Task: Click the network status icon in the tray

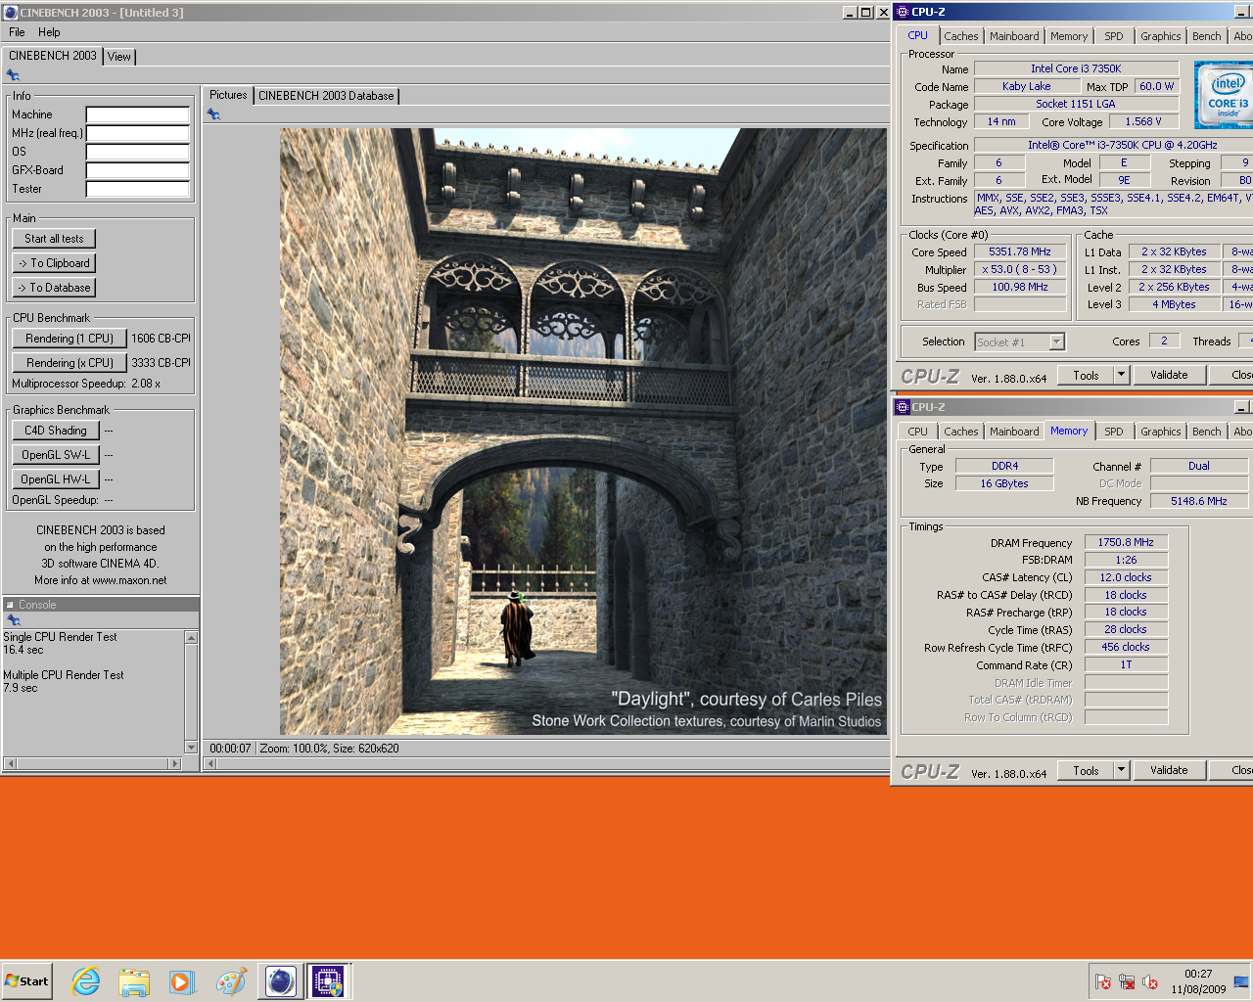Action: click(x=1127, y=981)
